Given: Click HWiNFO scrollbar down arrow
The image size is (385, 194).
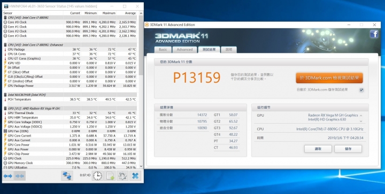Looking at the screenshot, I should click(141, 166).
